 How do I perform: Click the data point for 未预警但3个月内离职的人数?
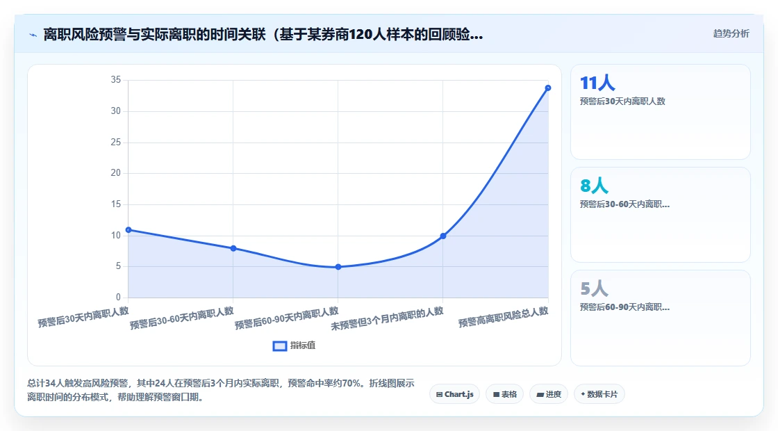pyautogui.click(x=443, y=236)
